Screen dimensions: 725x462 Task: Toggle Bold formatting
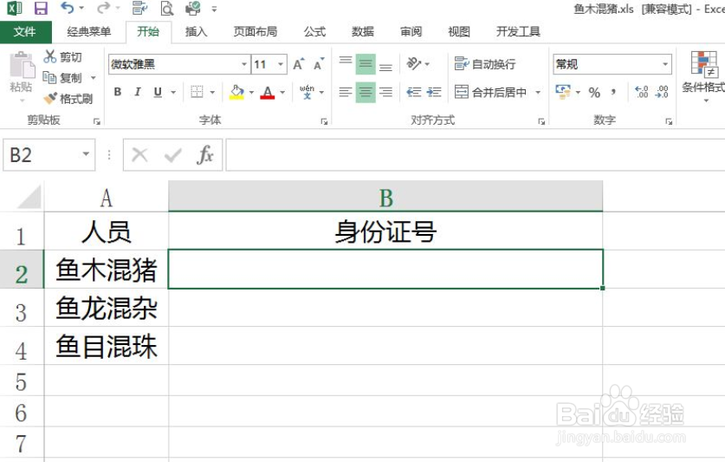pos(118,92)
